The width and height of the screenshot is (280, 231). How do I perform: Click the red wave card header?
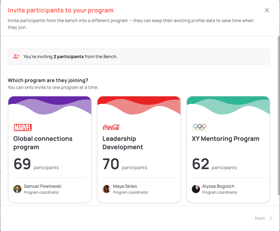coord(139,105)
